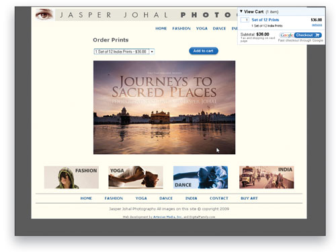The image size is (336, 252).
Task: Open the Yoga gallery thumbnail
Action: click(136, 177)
